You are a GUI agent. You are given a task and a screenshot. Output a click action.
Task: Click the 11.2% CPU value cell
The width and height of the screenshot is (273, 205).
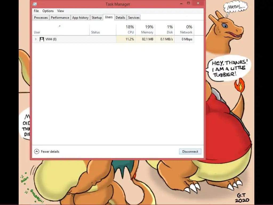point(126,39)
